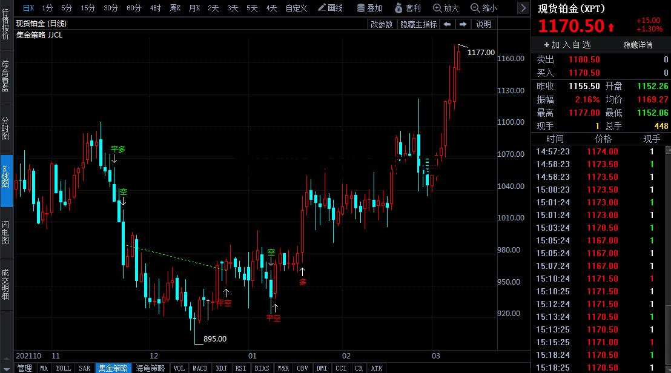Select the SAR indicator

85,368
